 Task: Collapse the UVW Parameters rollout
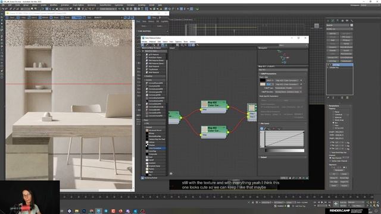(335, 106)
